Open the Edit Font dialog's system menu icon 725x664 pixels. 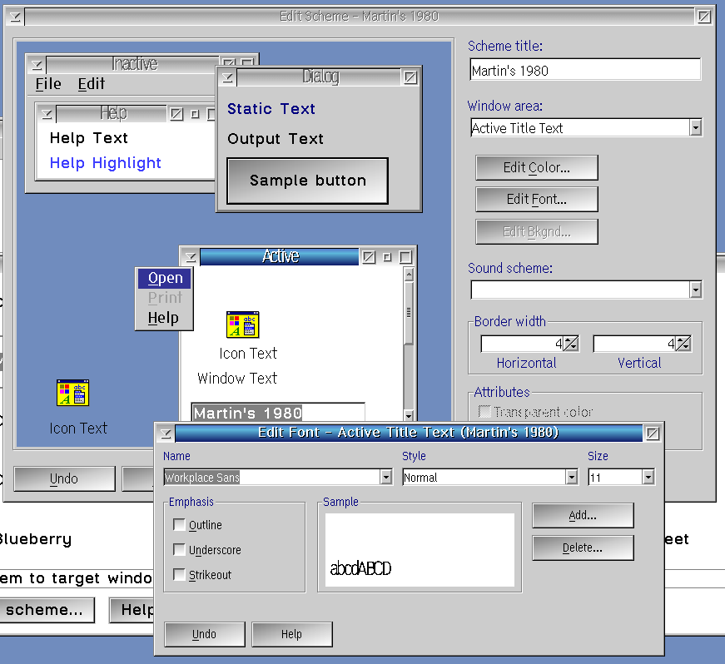[x=166, y=433]
